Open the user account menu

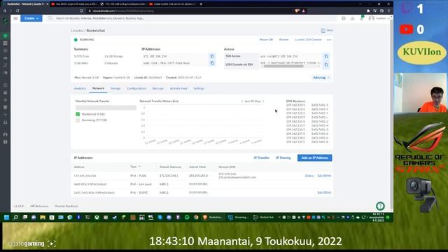pos(379,18)
